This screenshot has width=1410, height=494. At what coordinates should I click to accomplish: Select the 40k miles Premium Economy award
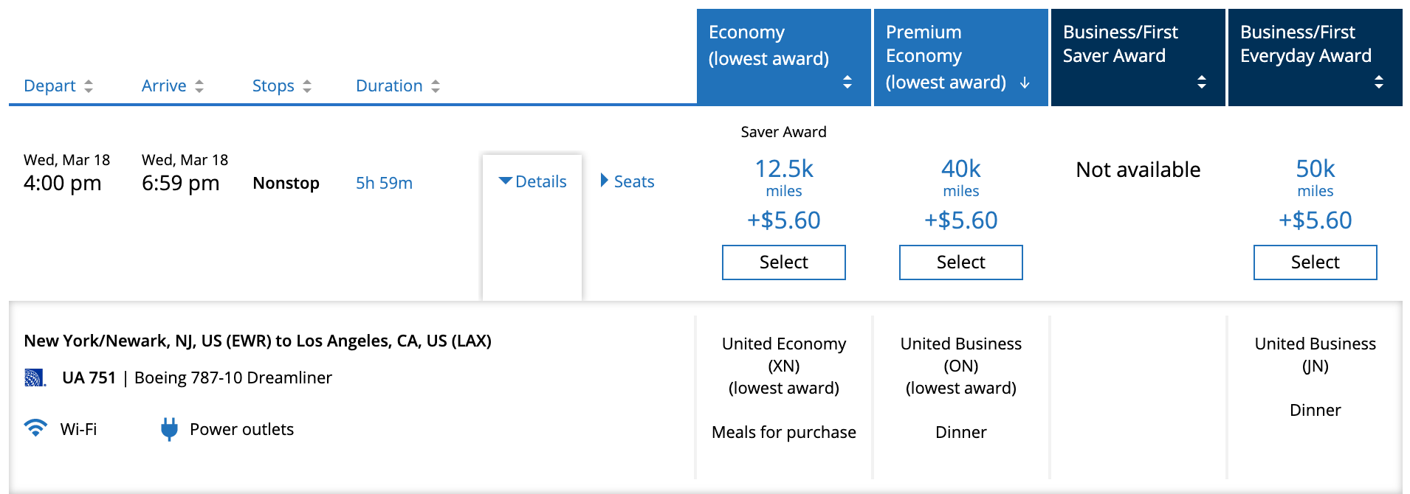click(x=961, y=262)
